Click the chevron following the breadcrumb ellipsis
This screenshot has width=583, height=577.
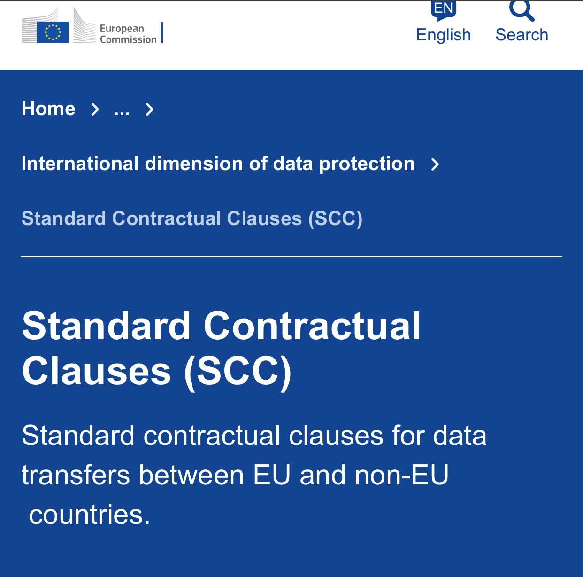coord(150,109)
